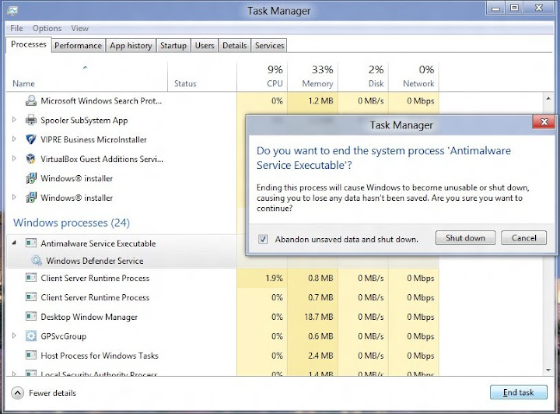Click the 1.2 MB memory value
The height and width of the screenshot is (414, 560).
point(320,100)
